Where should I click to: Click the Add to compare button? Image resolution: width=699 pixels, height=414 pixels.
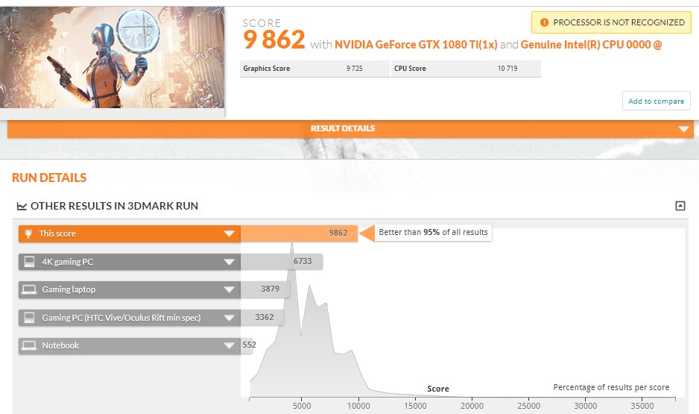point(657,101)
